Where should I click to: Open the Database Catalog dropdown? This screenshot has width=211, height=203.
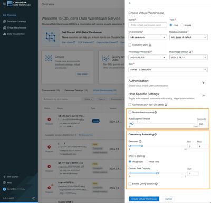188,38
